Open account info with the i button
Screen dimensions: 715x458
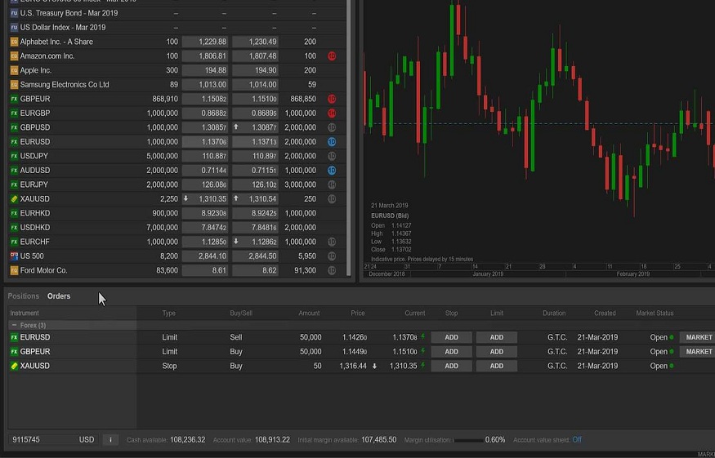click(x=110, y=440)
